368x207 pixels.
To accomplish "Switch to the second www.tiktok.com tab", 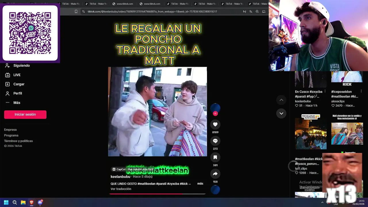I will [x=150, y=4].
